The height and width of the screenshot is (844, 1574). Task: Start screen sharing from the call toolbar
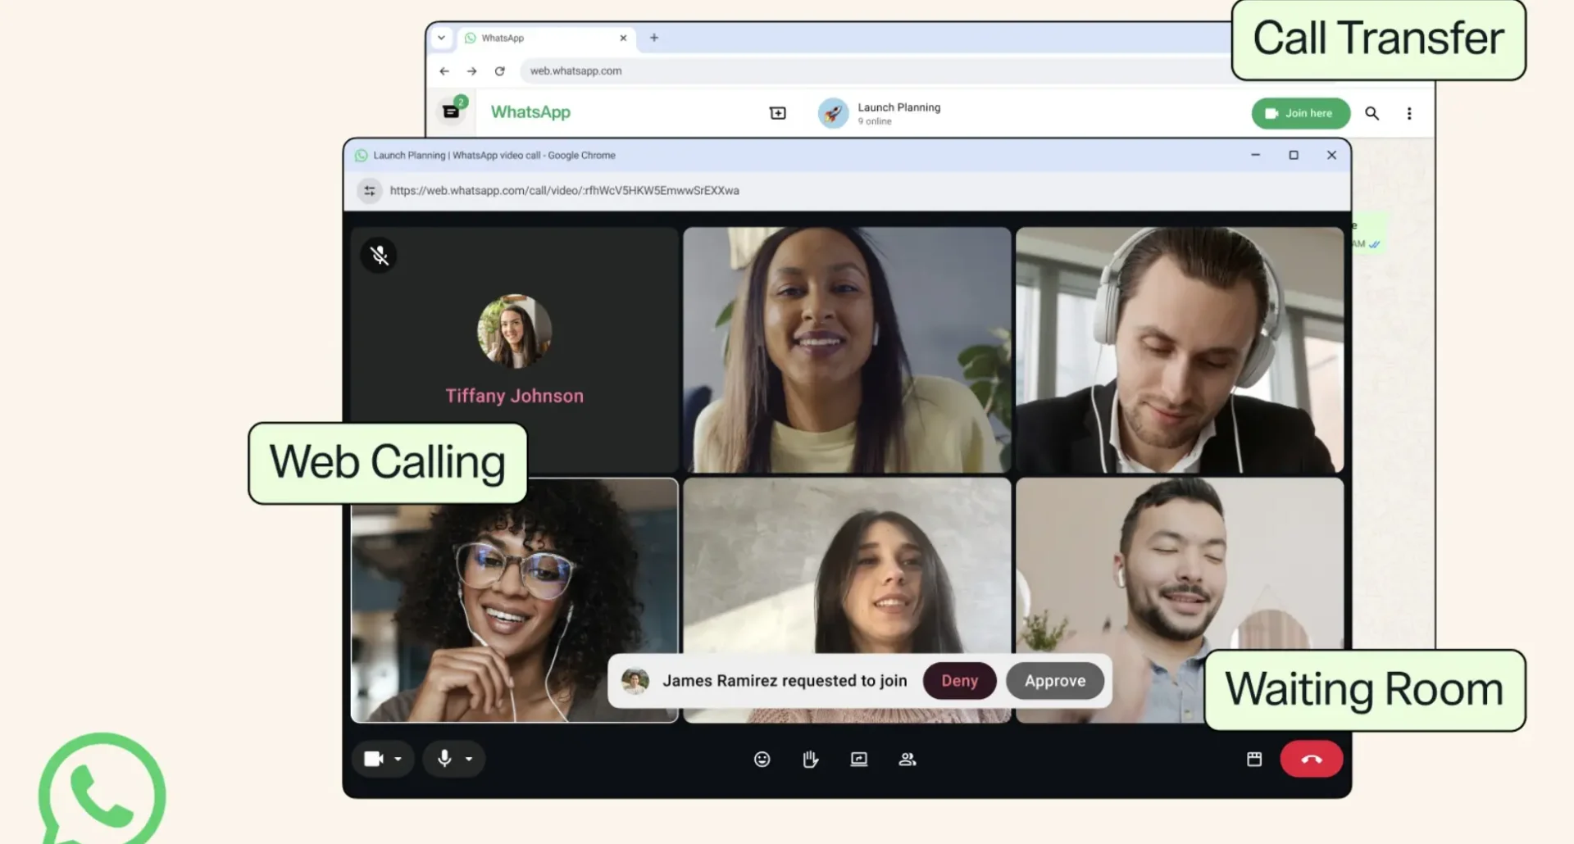(x=858, y=760)
